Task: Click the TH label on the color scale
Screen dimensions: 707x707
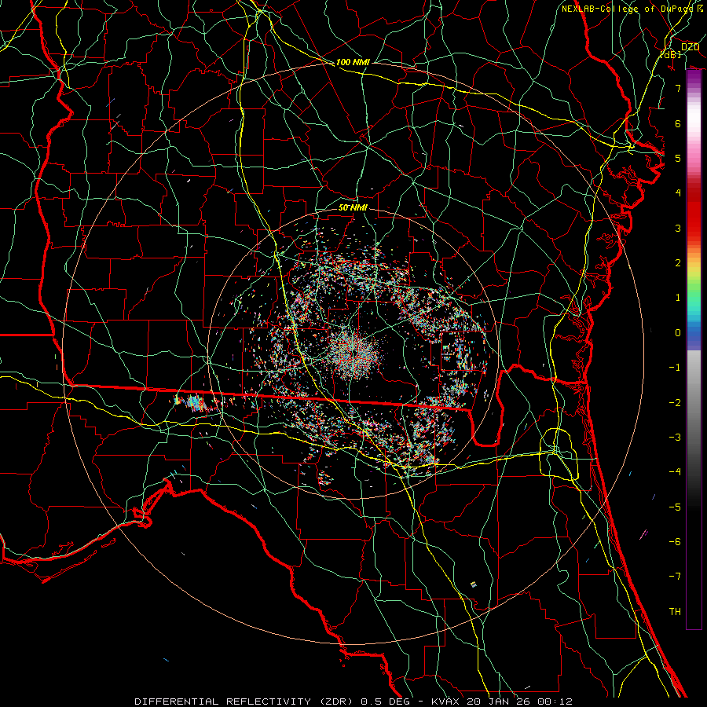Action: coord(675,612)
